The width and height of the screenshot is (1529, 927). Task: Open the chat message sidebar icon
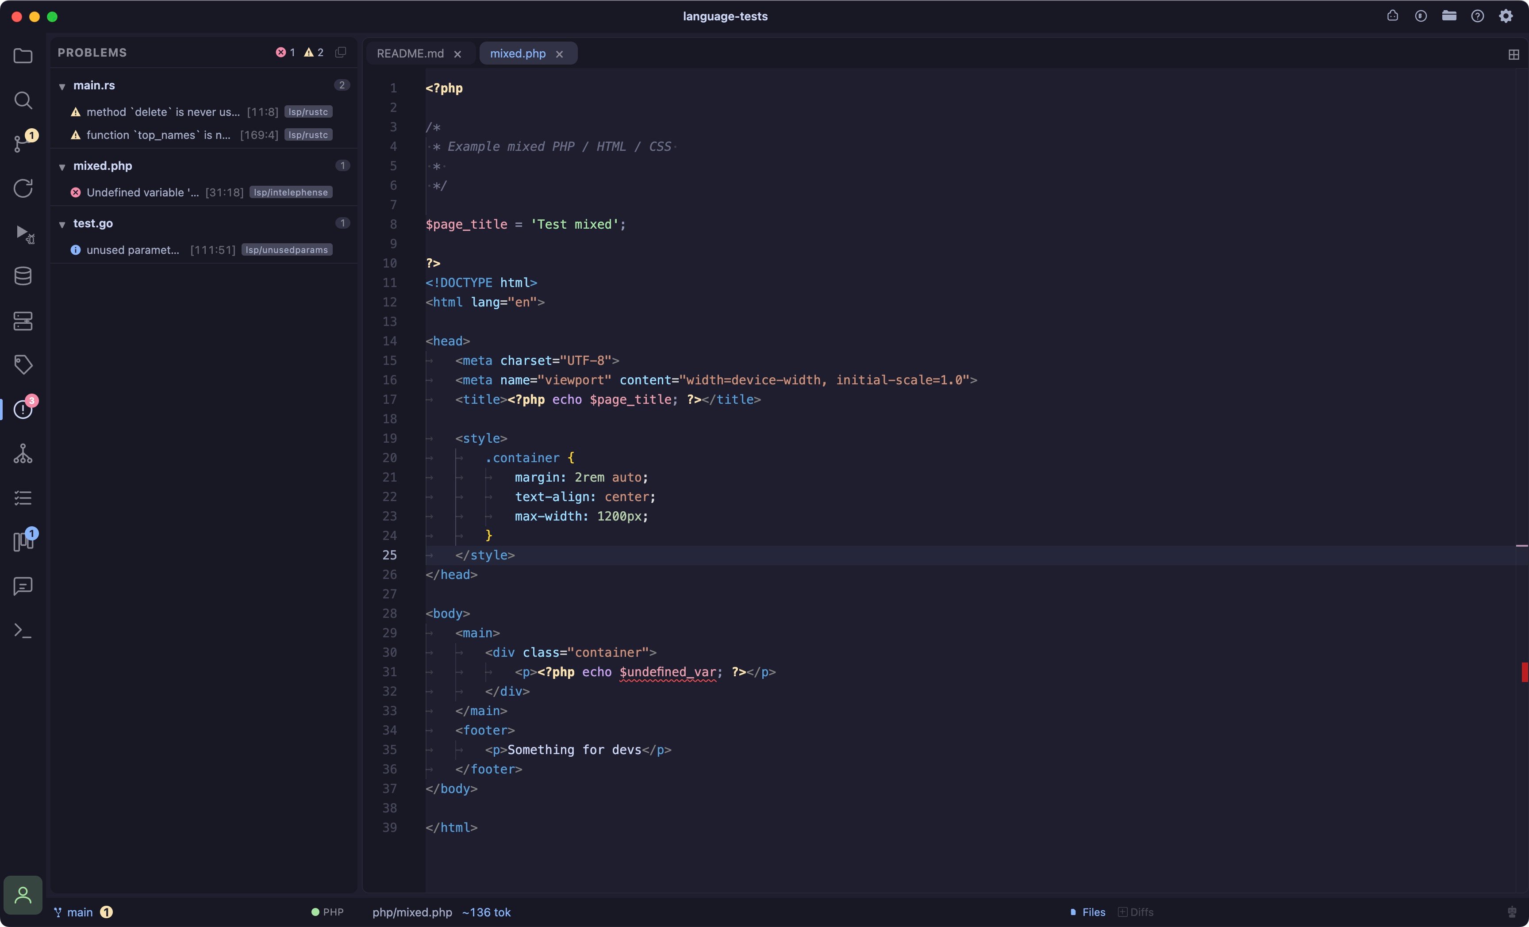[x=23, y=586]
